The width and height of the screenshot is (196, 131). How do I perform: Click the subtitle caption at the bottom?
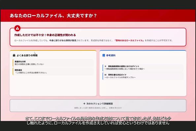point(98,121)
